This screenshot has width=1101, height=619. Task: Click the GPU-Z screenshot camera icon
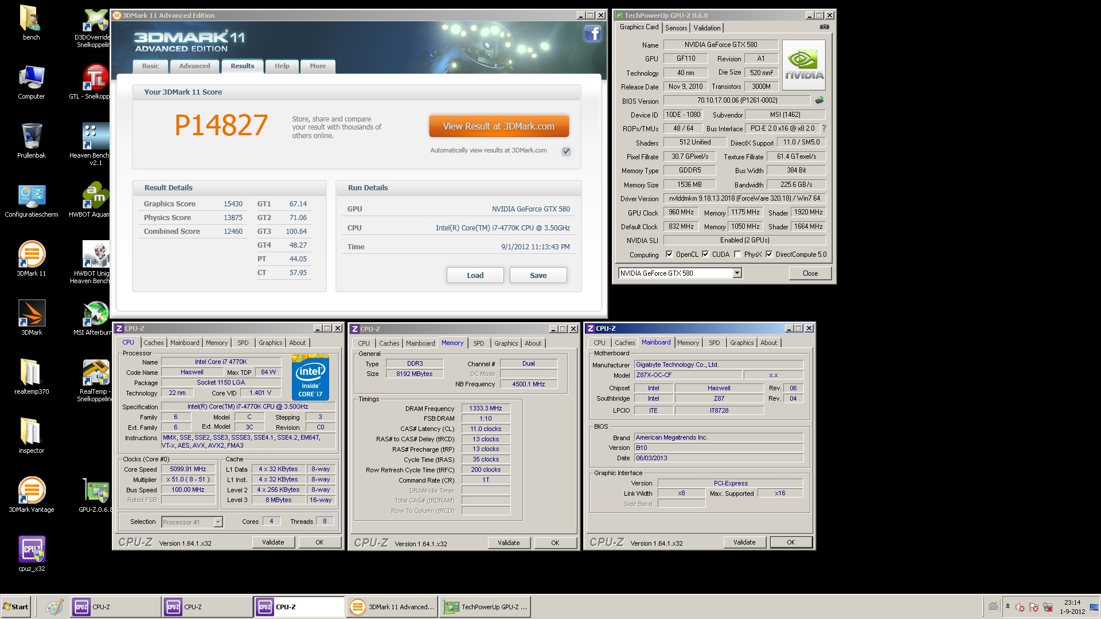point(824,27)
